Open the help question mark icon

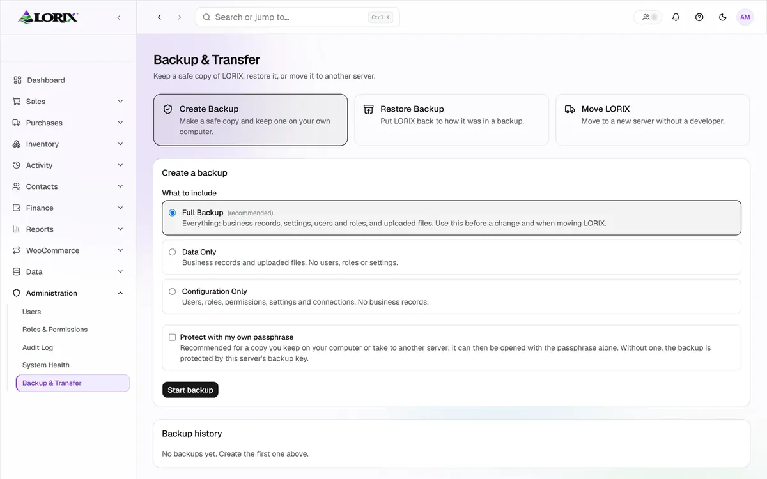699,17
